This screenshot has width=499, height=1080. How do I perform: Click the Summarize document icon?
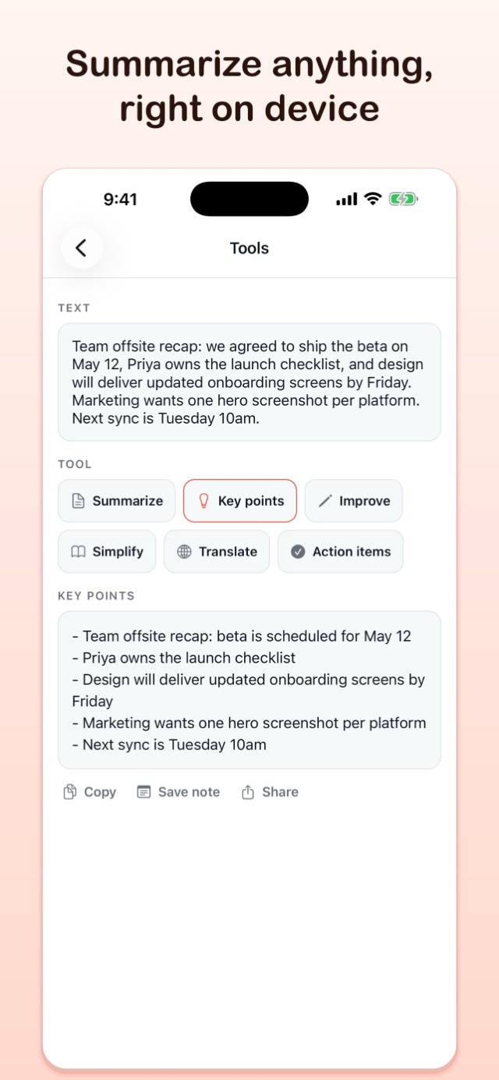[78, 501]
